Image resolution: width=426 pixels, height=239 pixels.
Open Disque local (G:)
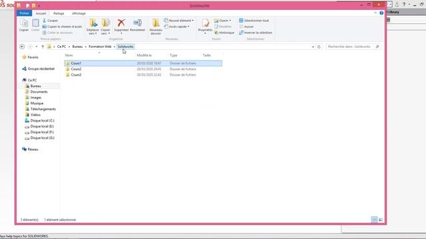coord(39,138)
